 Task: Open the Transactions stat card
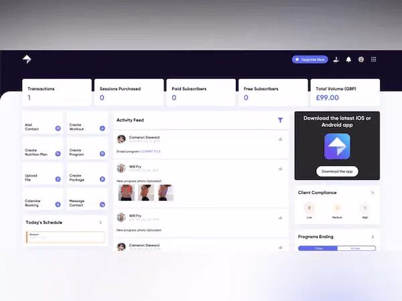pyautogui.click(x=56, y=93)
